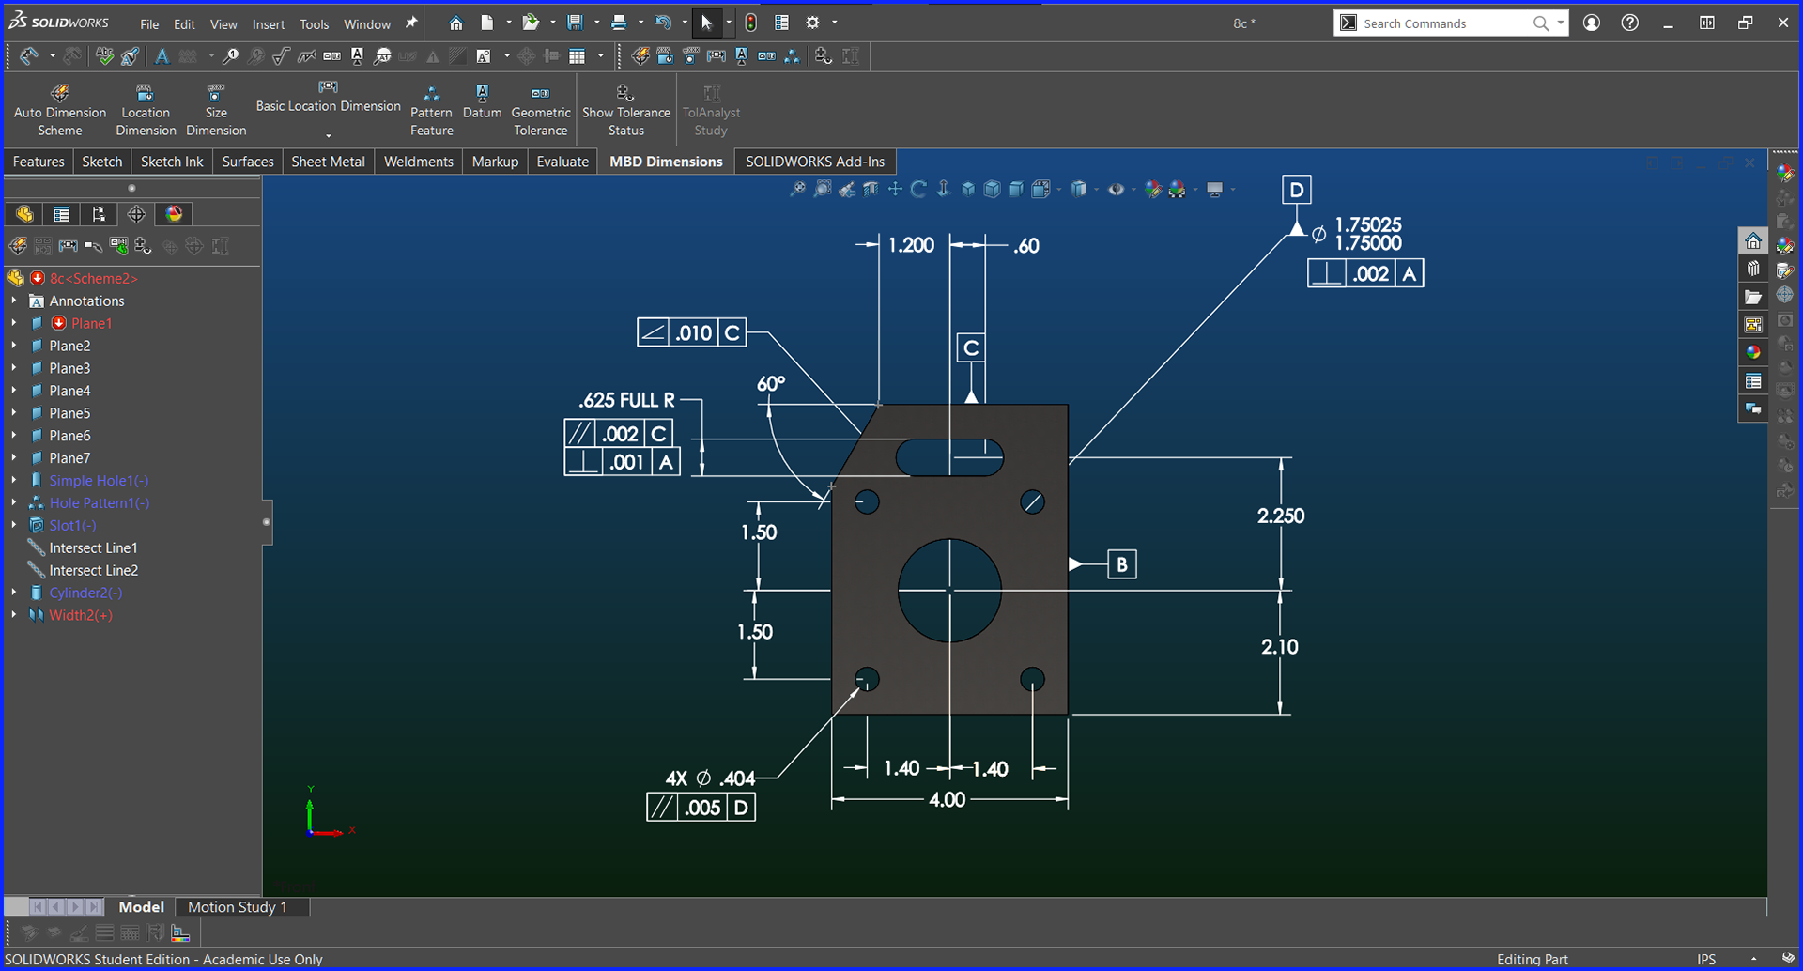Viewport: 1803px width, 971px height.
Task: Click the Balloon annotation icon
Action: 231,56
